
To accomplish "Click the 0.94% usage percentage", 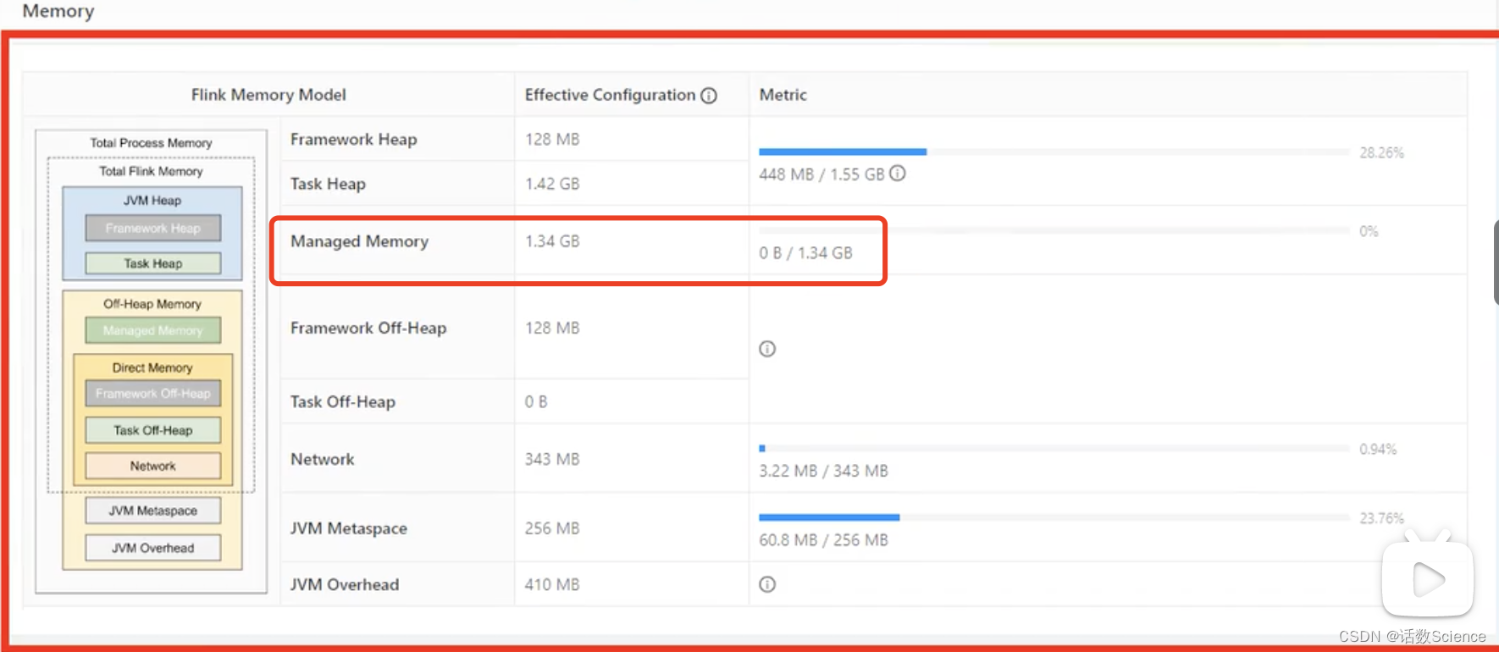I will (x=1378, y=449).
